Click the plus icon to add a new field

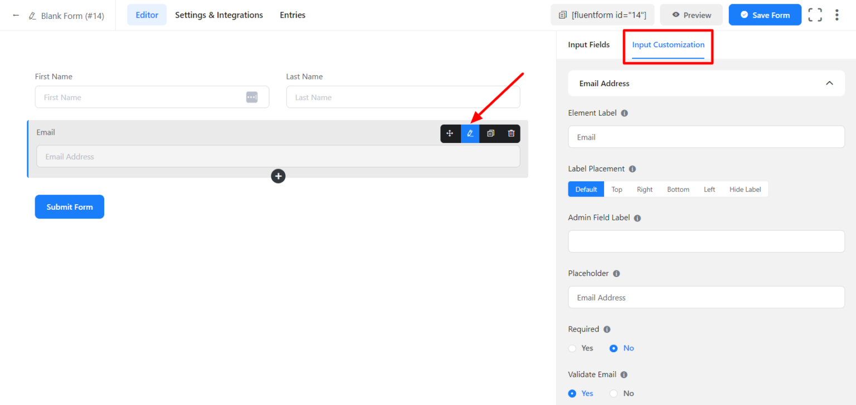(x=278, y=176)
